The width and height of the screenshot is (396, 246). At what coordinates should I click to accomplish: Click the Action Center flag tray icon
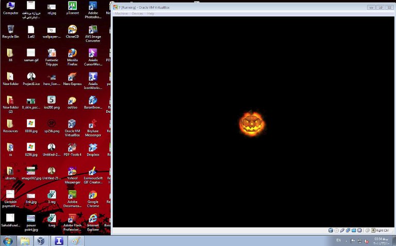353,241
